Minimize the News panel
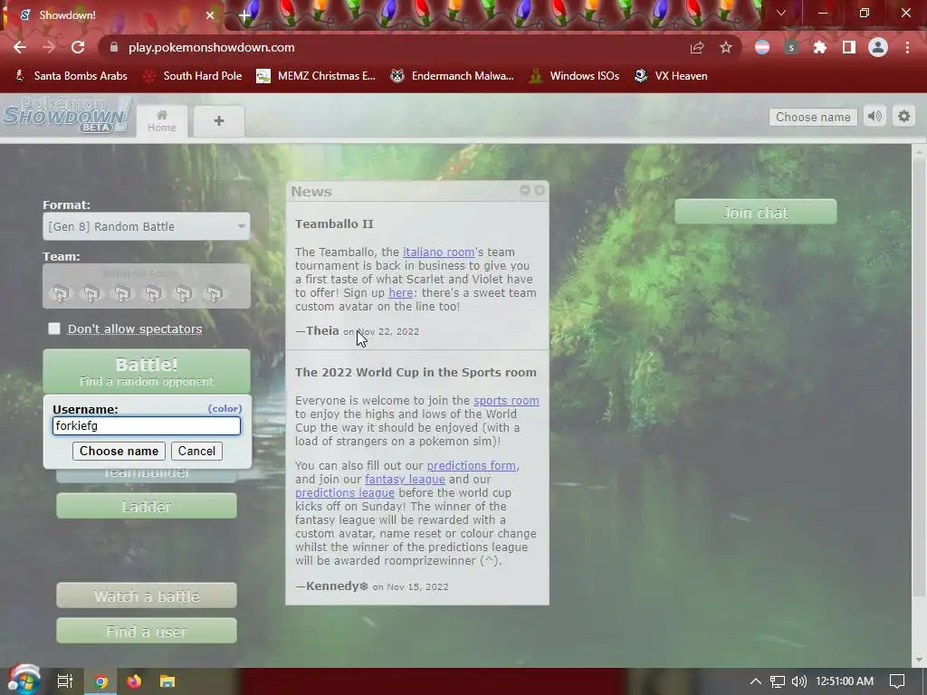Screen dimensions: 927x695 tap(524, 190)
